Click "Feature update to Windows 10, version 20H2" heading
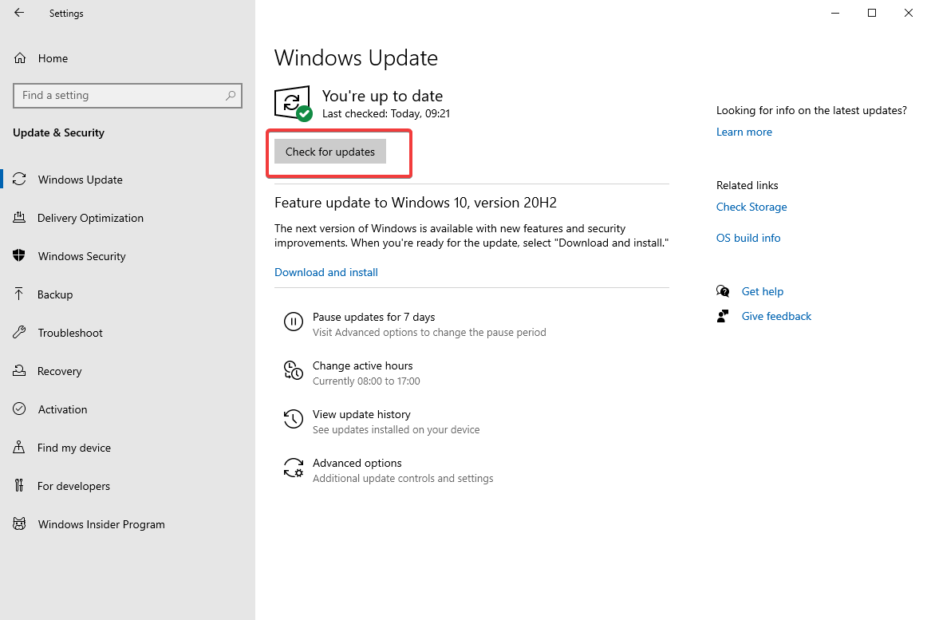This screenshot has height=620, width=927. click(416, 203)
